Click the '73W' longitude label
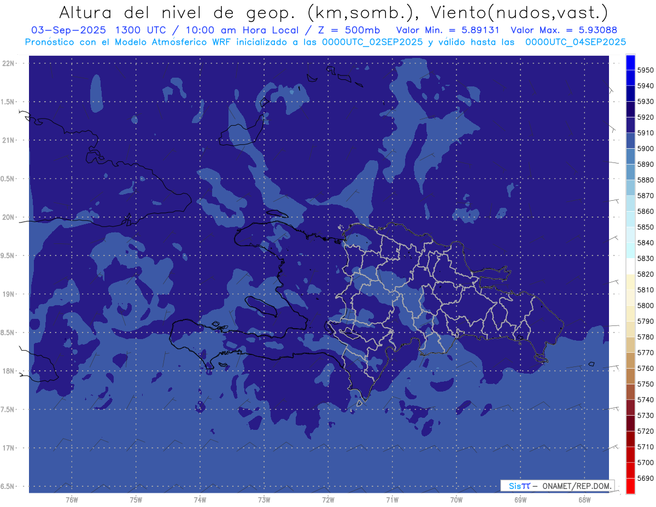The height and width of the screenshot is (507, 656). 264,499
